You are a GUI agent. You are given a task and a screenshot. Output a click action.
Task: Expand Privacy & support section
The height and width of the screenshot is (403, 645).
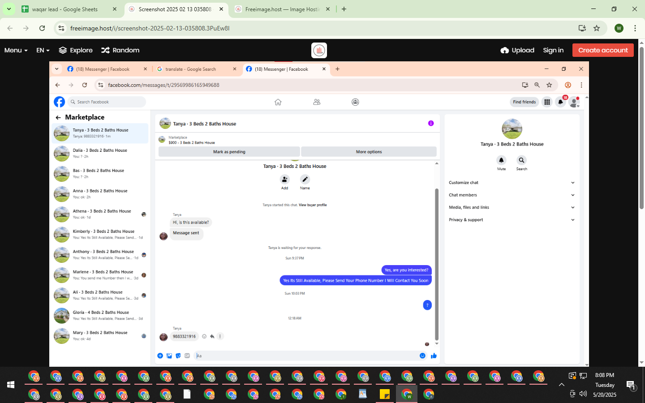[x=512, y=220]
